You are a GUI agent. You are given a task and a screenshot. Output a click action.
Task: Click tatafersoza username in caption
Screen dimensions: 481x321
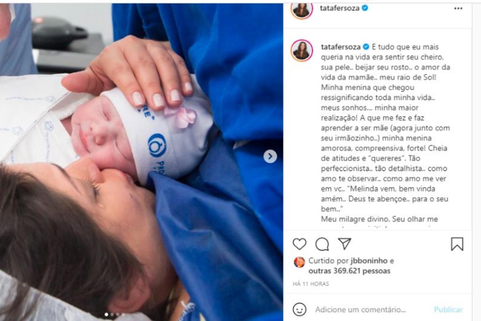point(340,47)
